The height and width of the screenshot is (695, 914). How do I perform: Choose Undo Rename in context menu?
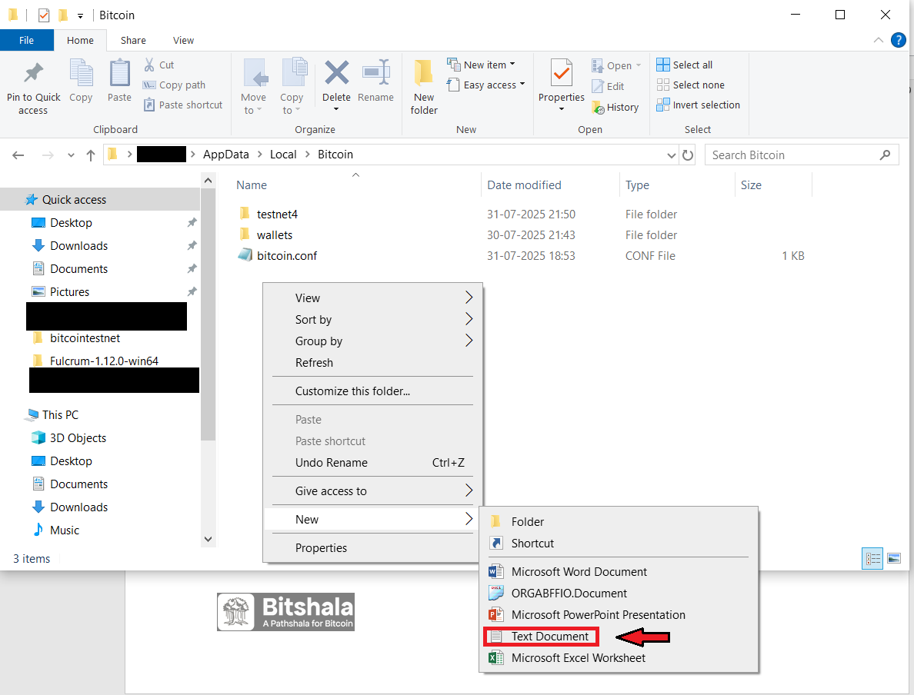coord(373,463)
